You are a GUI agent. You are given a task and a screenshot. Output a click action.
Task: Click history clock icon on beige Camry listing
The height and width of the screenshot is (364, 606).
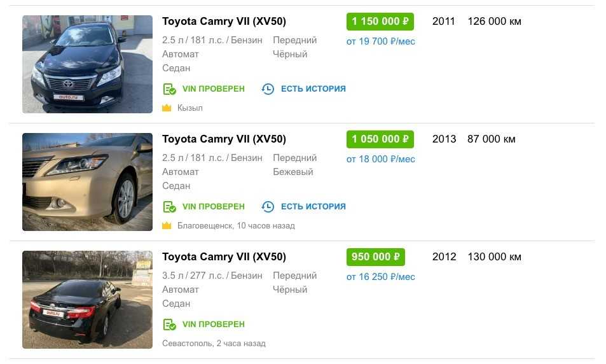point(268,207)
